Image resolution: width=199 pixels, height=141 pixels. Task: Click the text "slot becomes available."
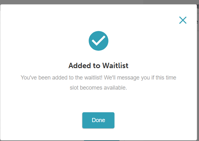pyautogui.click(x=98, y=88)
